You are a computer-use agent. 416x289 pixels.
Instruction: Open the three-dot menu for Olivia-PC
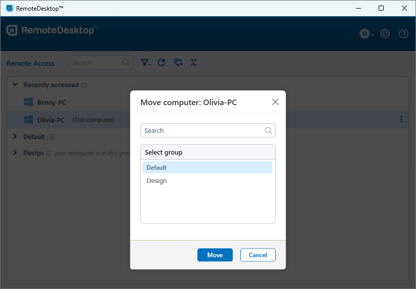point(401,120)
